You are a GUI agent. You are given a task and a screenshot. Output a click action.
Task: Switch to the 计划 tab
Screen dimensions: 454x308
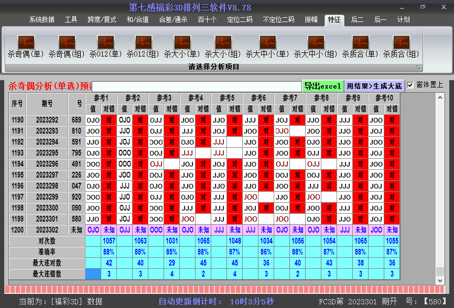click(x=403, y=20)
